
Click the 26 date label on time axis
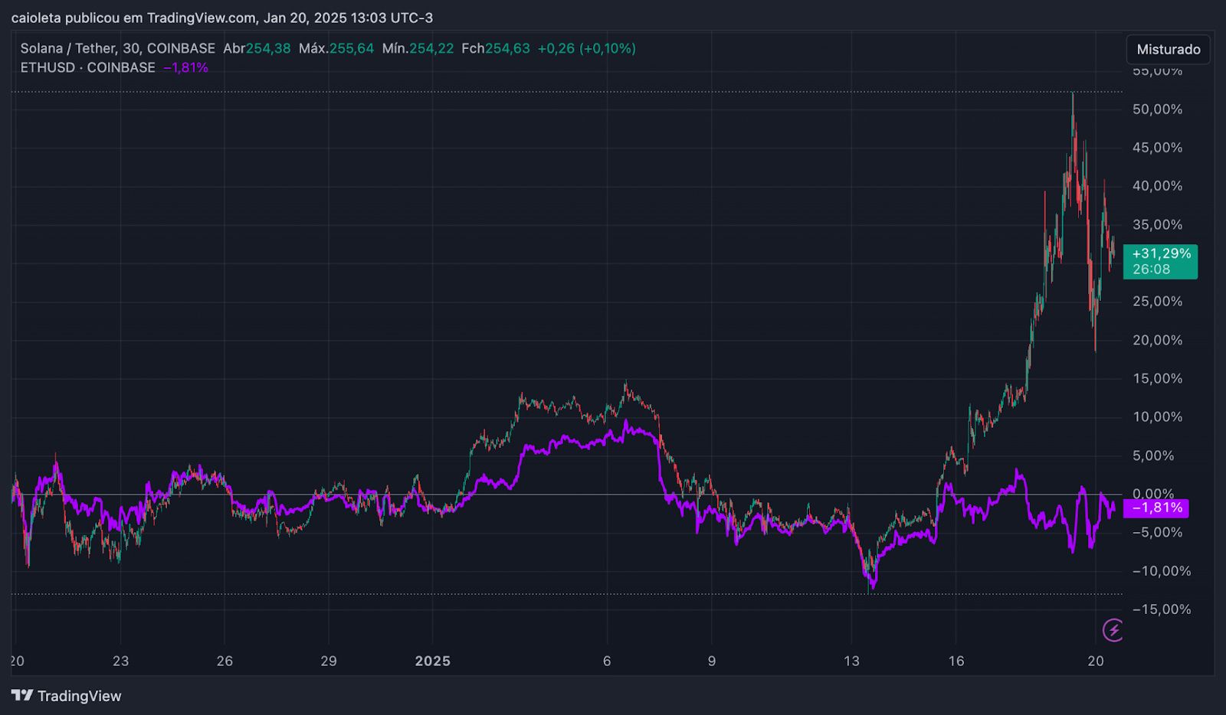coord(225,661)
